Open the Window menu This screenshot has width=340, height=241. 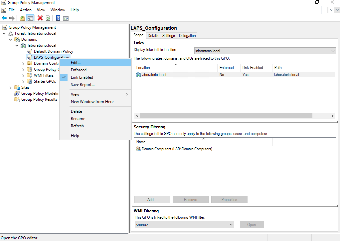point(58,10)
